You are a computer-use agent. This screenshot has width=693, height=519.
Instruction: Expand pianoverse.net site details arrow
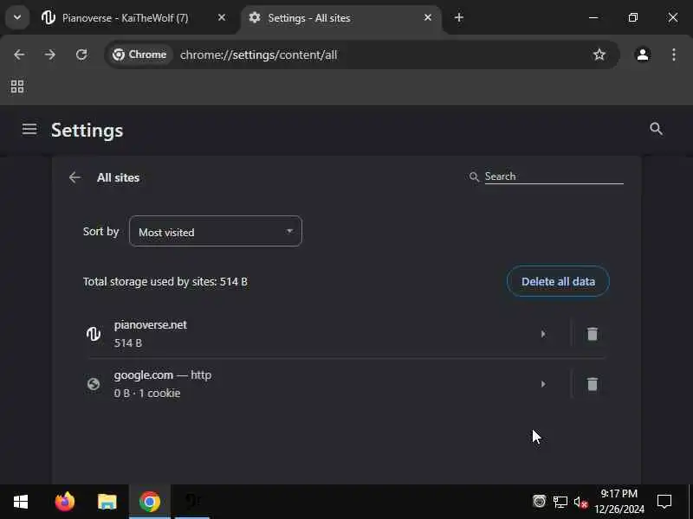[543, 334]
